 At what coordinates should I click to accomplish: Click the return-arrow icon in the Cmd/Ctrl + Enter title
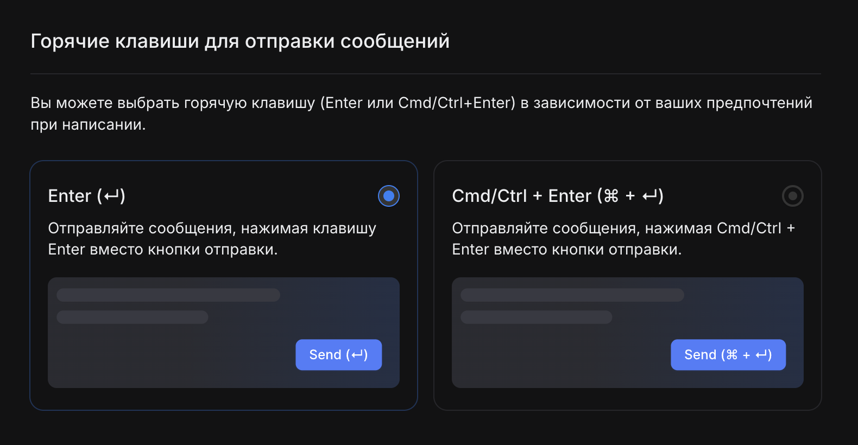pyautogui.click(x=650, y=195)
